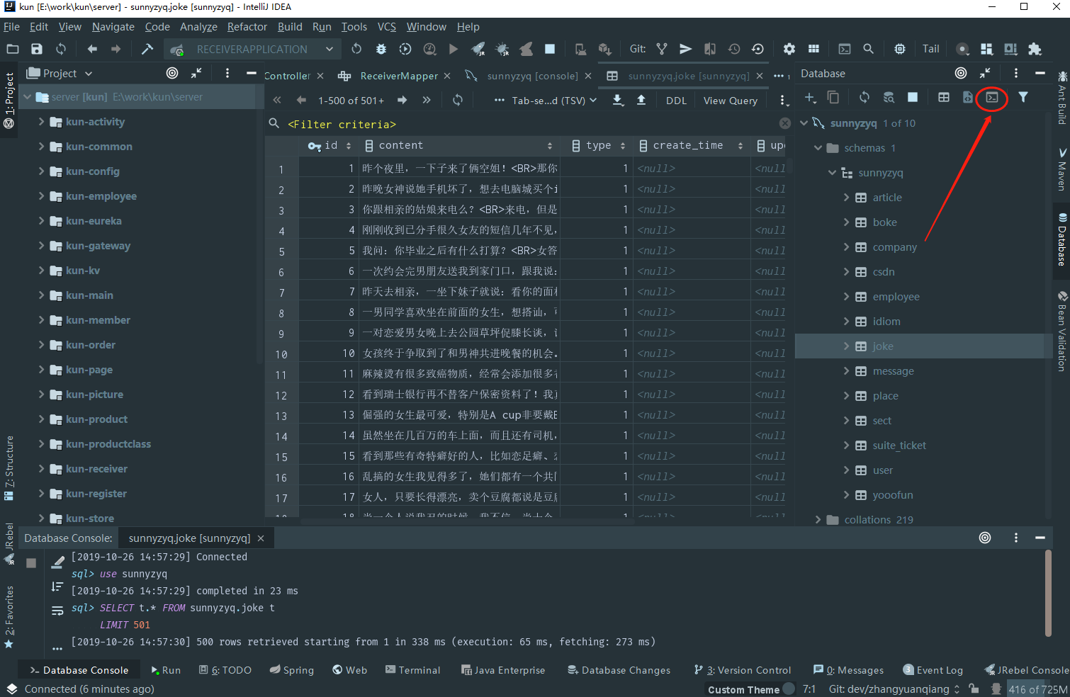Click the Search Everywhere magnifier icon
The width and height of the screenshot is (1070, 697).
pos(868,49)
